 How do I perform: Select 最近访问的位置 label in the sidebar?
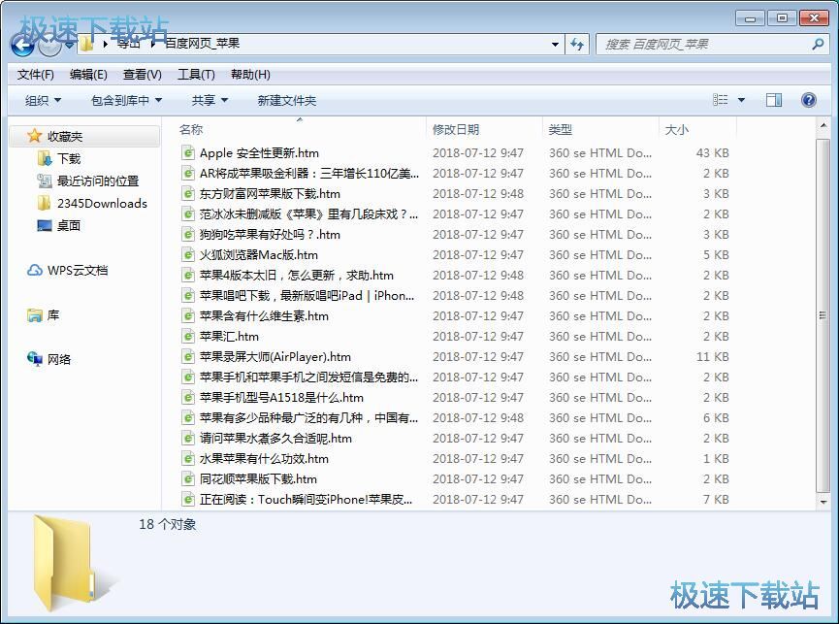pyautogui.click(x=98, y=181)
